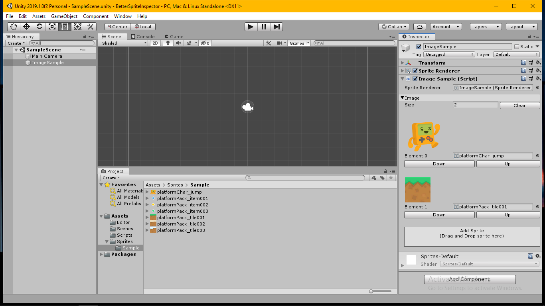This screenshot has height=306, width=545.
Task: Click Up button under Element 1
Action: [x=508, y=215]
